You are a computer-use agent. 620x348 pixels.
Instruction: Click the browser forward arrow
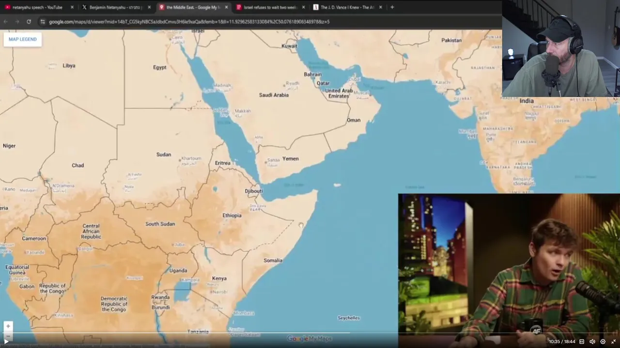click(17, 22)
